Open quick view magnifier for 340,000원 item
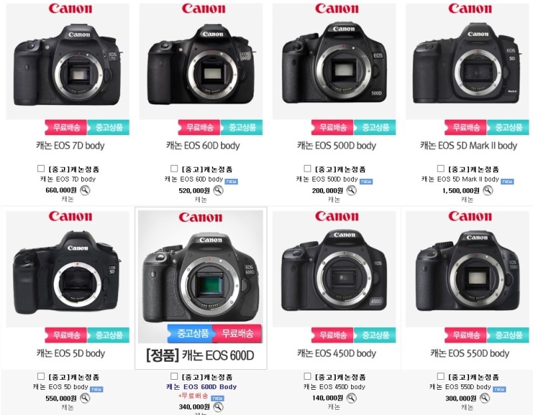The width and height of the screenshot is (533, 415). pos(219,406)
